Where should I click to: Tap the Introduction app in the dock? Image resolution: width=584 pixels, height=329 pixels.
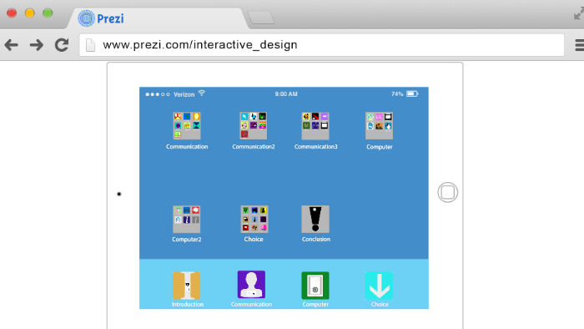pyautogui.click(x=187, y=286)
